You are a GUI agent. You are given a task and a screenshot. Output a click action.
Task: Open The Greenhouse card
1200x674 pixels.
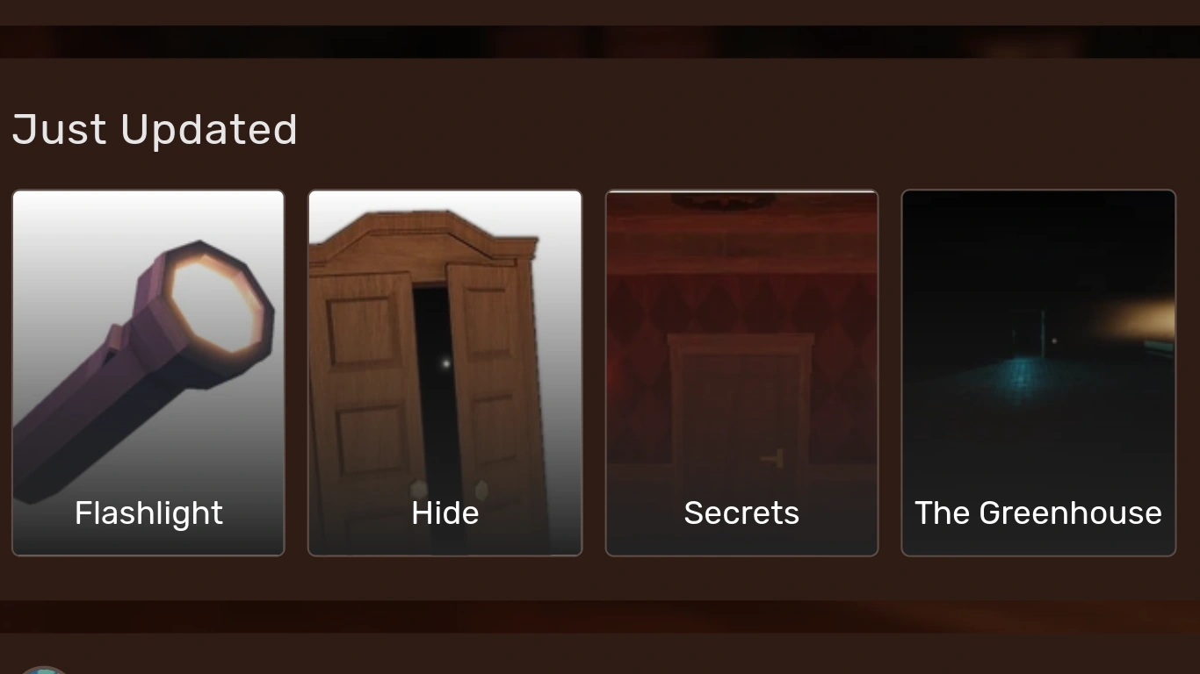pos(1038,373)
